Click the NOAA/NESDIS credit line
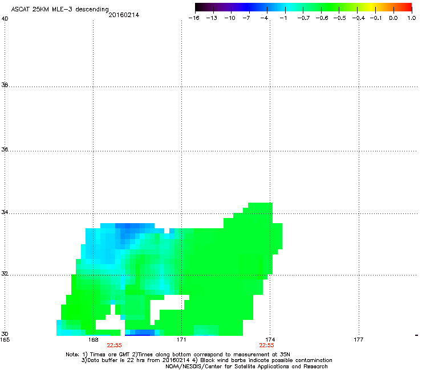Screen dimensions: 422x370 click(246, 367)
